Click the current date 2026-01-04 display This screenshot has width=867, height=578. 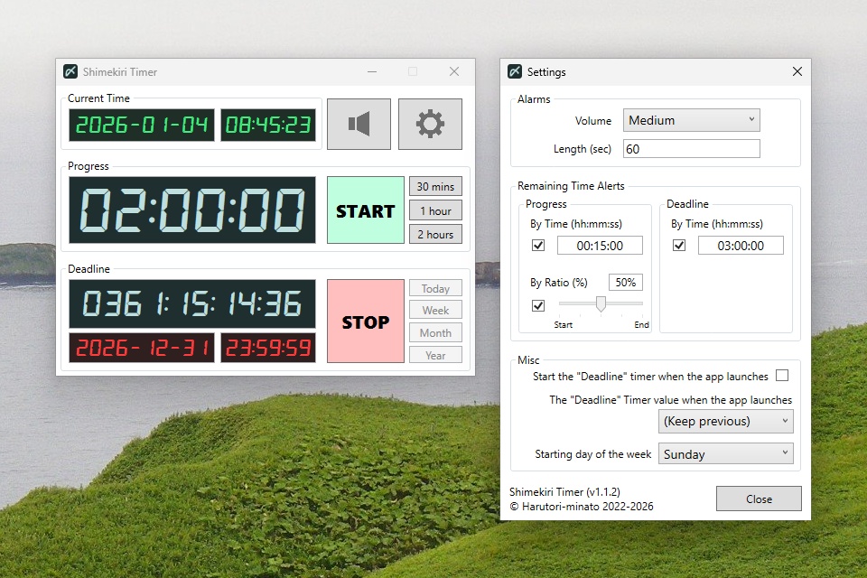click(142, 125)
